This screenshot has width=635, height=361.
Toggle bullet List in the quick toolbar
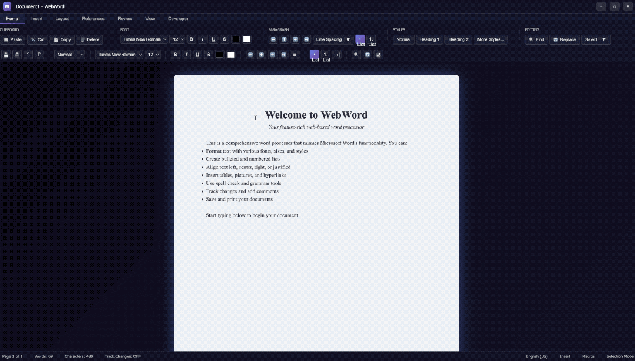coord(315,56)
